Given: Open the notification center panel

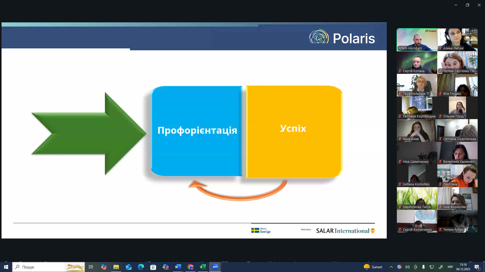Looking at the screenshot, I should [x=477, y=267].
